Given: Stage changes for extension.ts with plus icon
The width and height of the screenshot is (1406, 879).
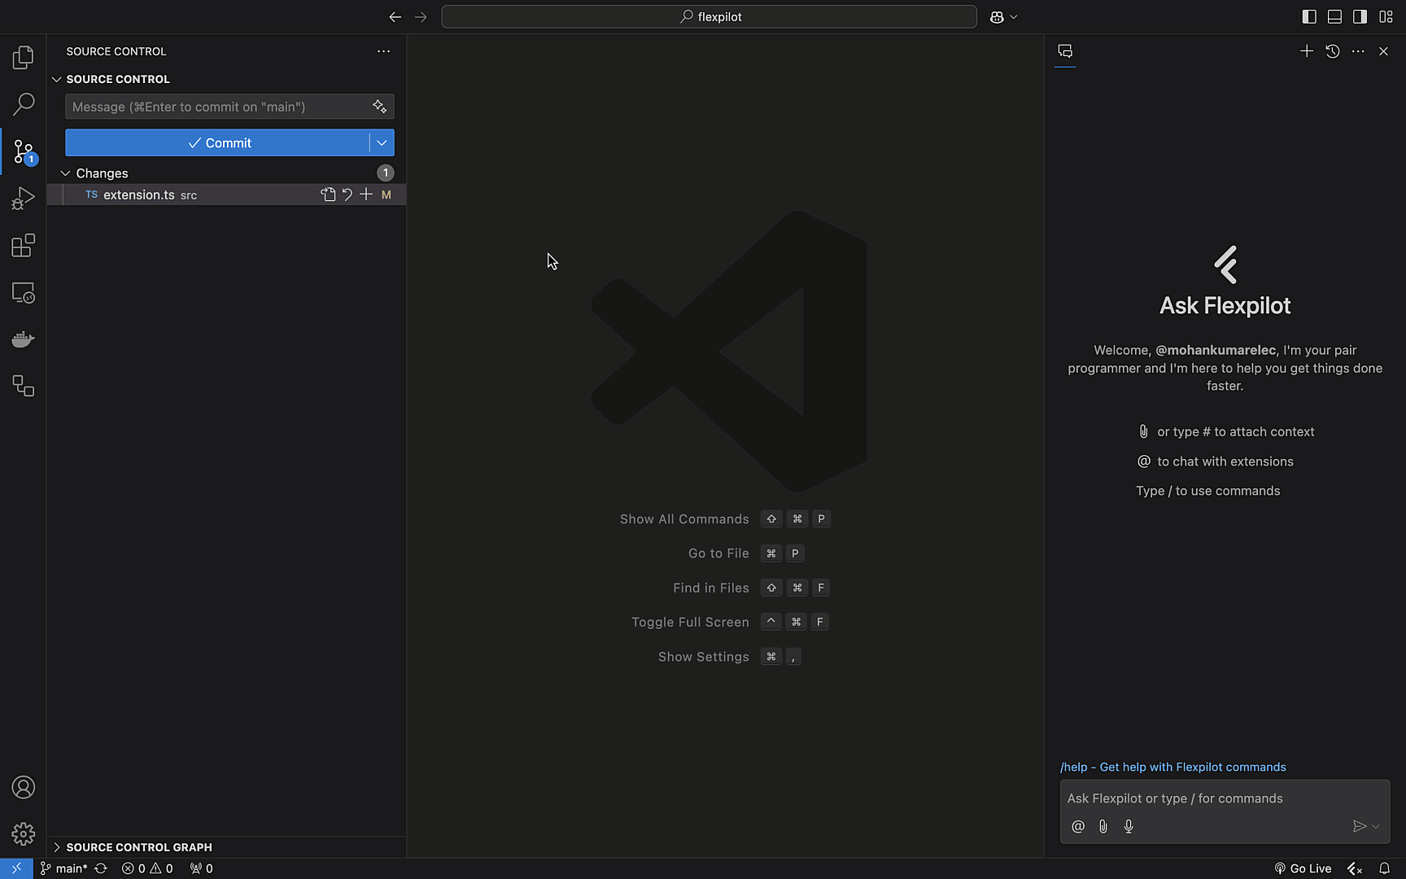Looking at the screenshot, I should 366,195.
